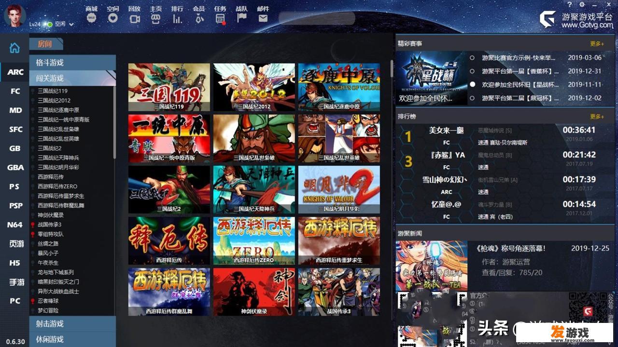Select radio for 星战杯 event
The height and width of the screenshot is (347, 618).
(472, 84)
